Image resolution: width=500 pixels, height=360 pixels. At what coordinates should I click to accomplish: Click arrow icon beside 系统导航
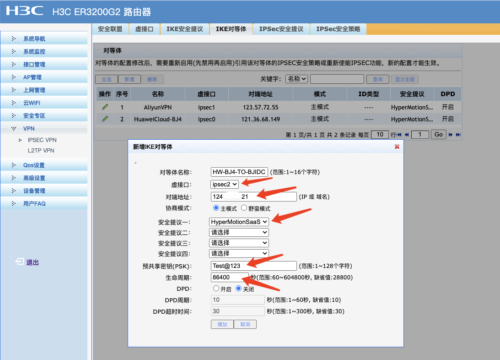tap(13, 38)
